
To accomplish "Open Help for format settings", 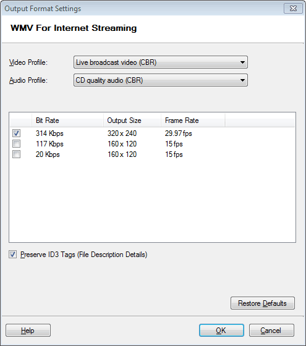I will [x=28, y=331].
